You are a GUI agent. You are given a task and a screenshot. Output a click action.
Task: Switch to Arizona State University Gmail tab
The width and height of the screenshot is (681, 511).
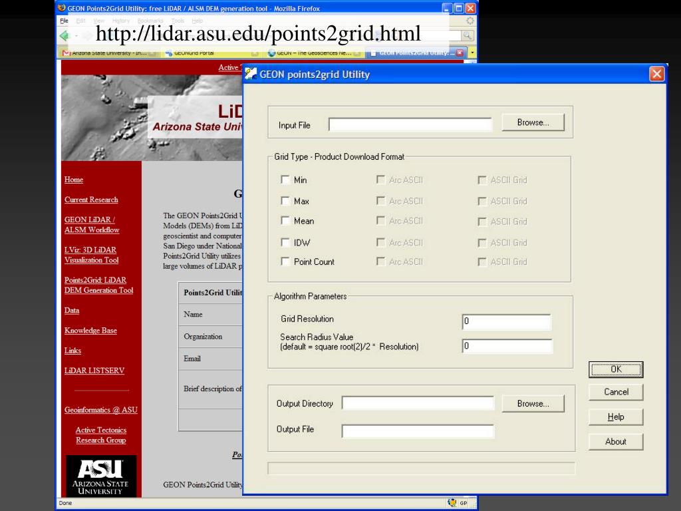coord(108,53)
